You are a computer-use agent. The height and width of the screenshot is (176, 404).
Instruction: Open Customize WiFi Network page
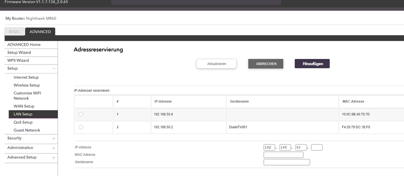27,96
